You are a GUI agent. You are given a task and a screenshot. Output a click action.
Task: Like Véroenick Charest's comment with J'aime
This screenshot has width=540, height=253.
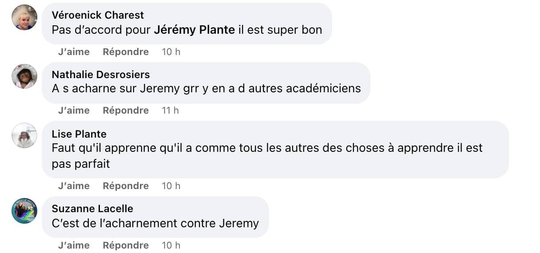point(74,52)
